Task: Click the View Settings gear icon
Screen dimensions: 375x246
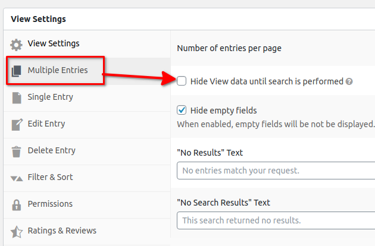Action: pos(17,45)
